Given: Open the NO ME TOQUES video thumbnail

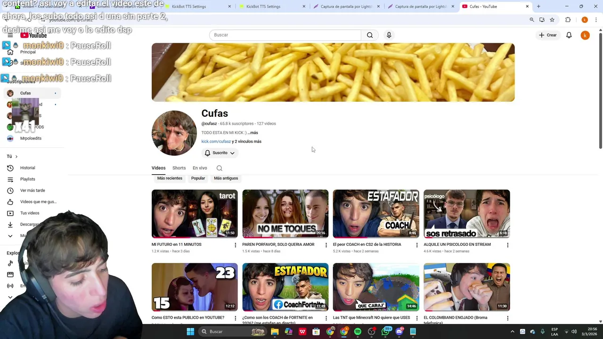Looking at the screenshot, I should point(285,214).
